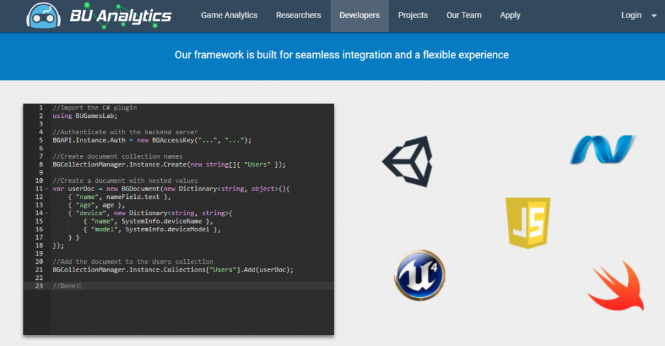This screenshot has height=346, width=665.
Task: Click the "var userDoc = new BGDocument" line
Action: pos(171,189)
